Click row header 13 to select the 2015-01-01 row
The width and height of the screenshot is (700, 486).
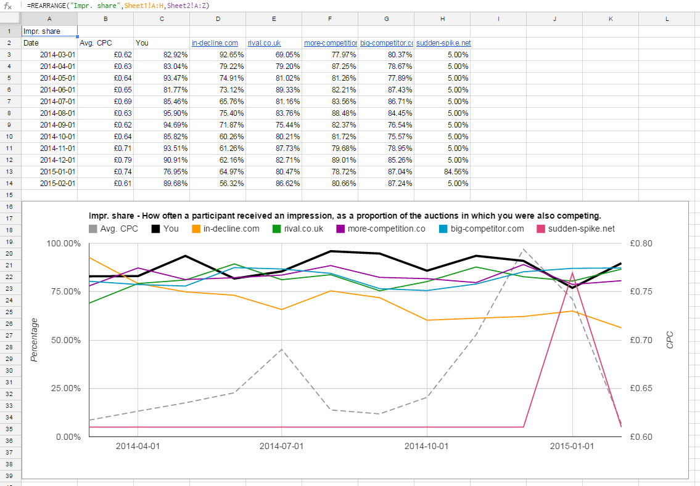tap(9, 171)
